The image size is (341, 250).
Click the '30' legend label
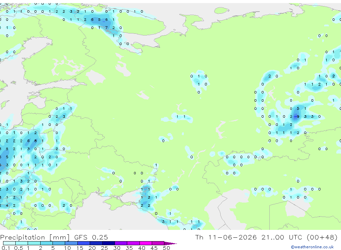(x=117, y=248)
